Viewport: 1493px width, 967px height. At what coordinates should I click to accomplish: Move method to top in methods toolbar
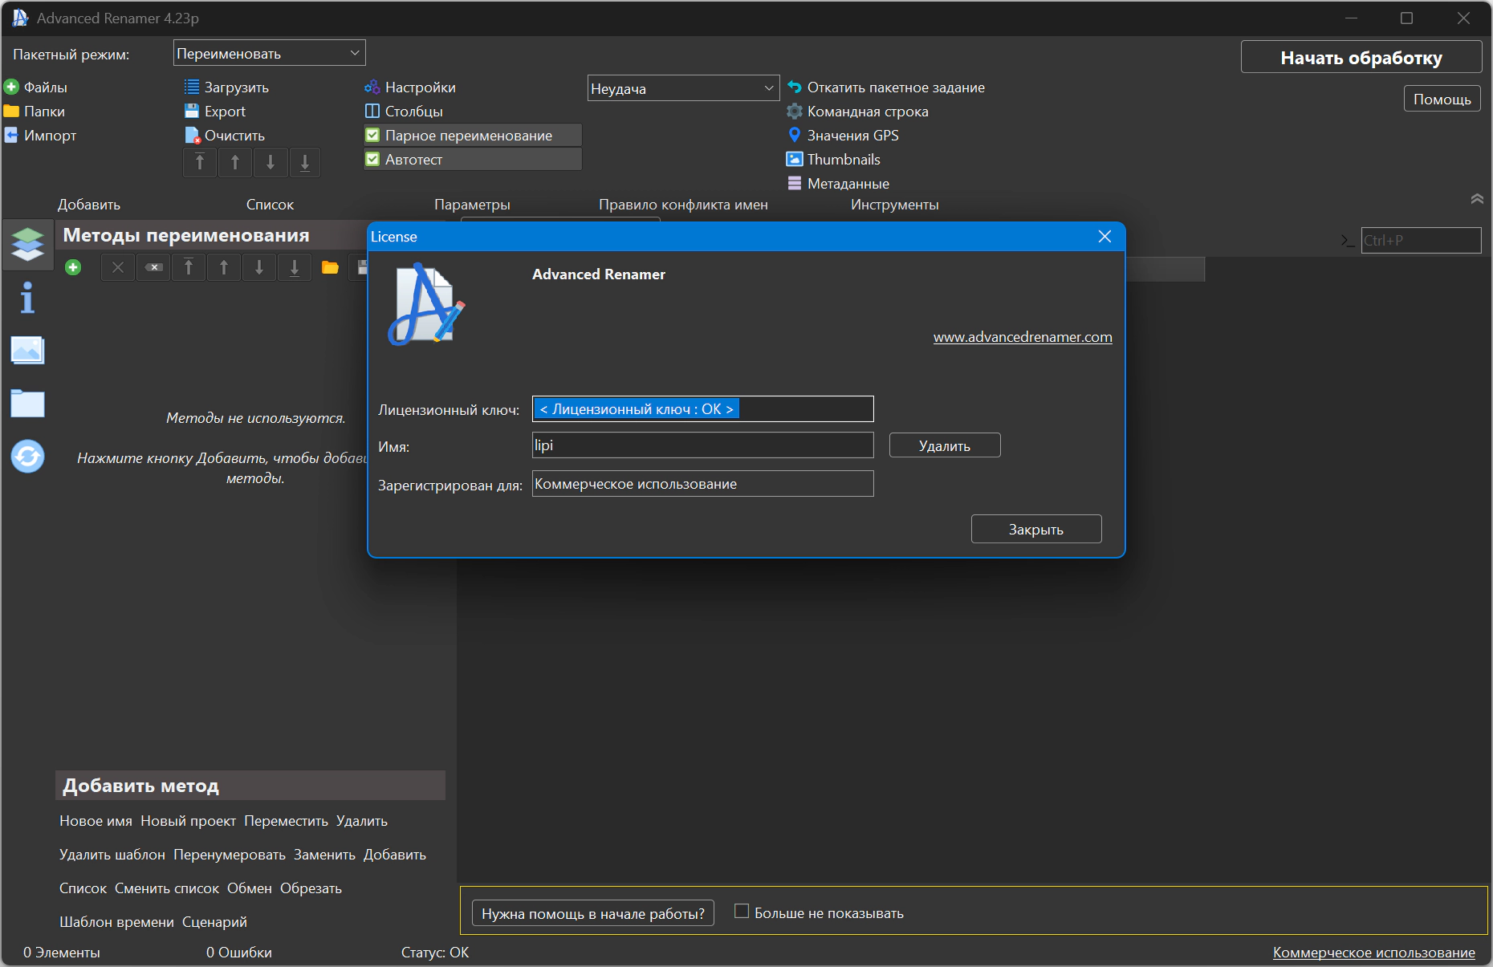(x=189, y=267)
